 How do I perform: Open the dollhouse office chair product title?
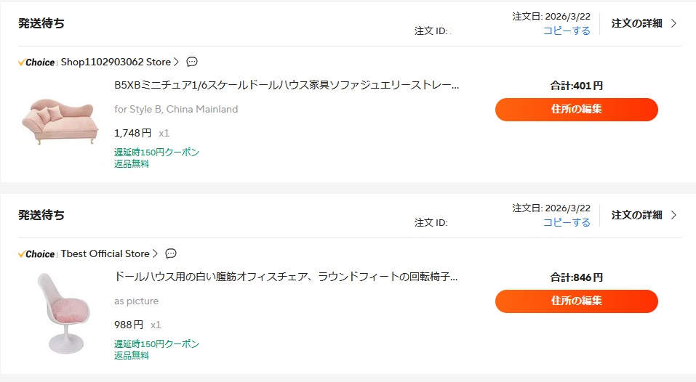click(x=286, y=277)
